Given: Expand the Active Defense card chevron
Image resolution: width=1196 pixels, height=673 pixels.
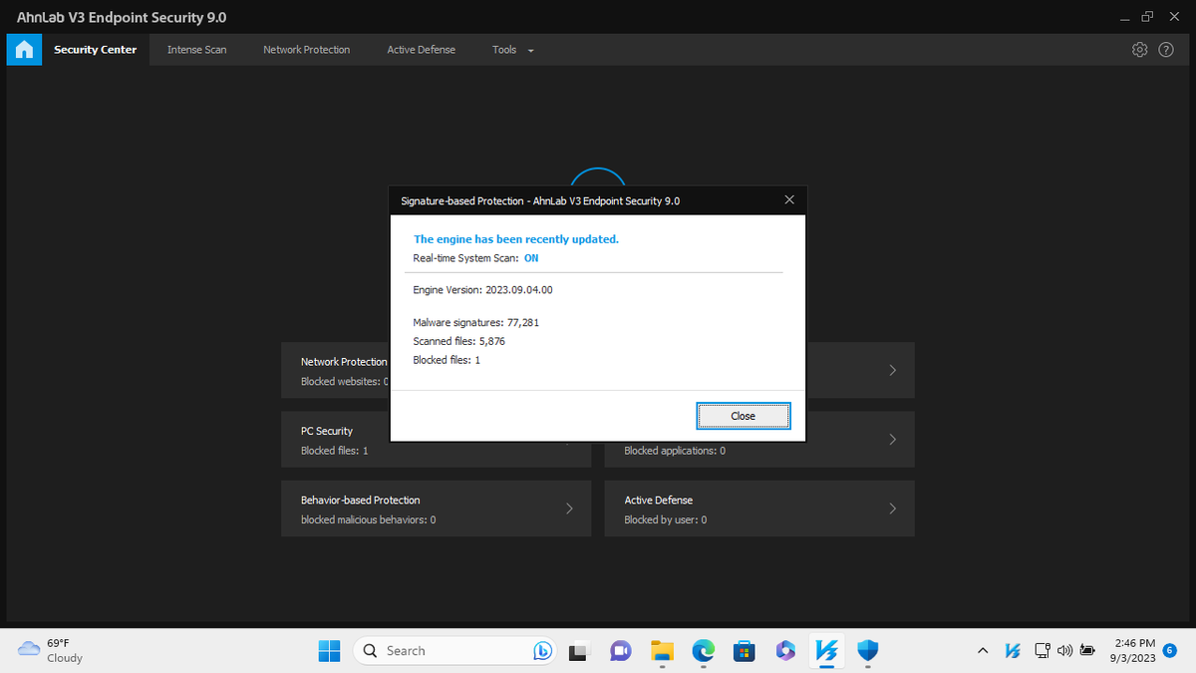Looking at the screenshot, I should coord(892,507).
